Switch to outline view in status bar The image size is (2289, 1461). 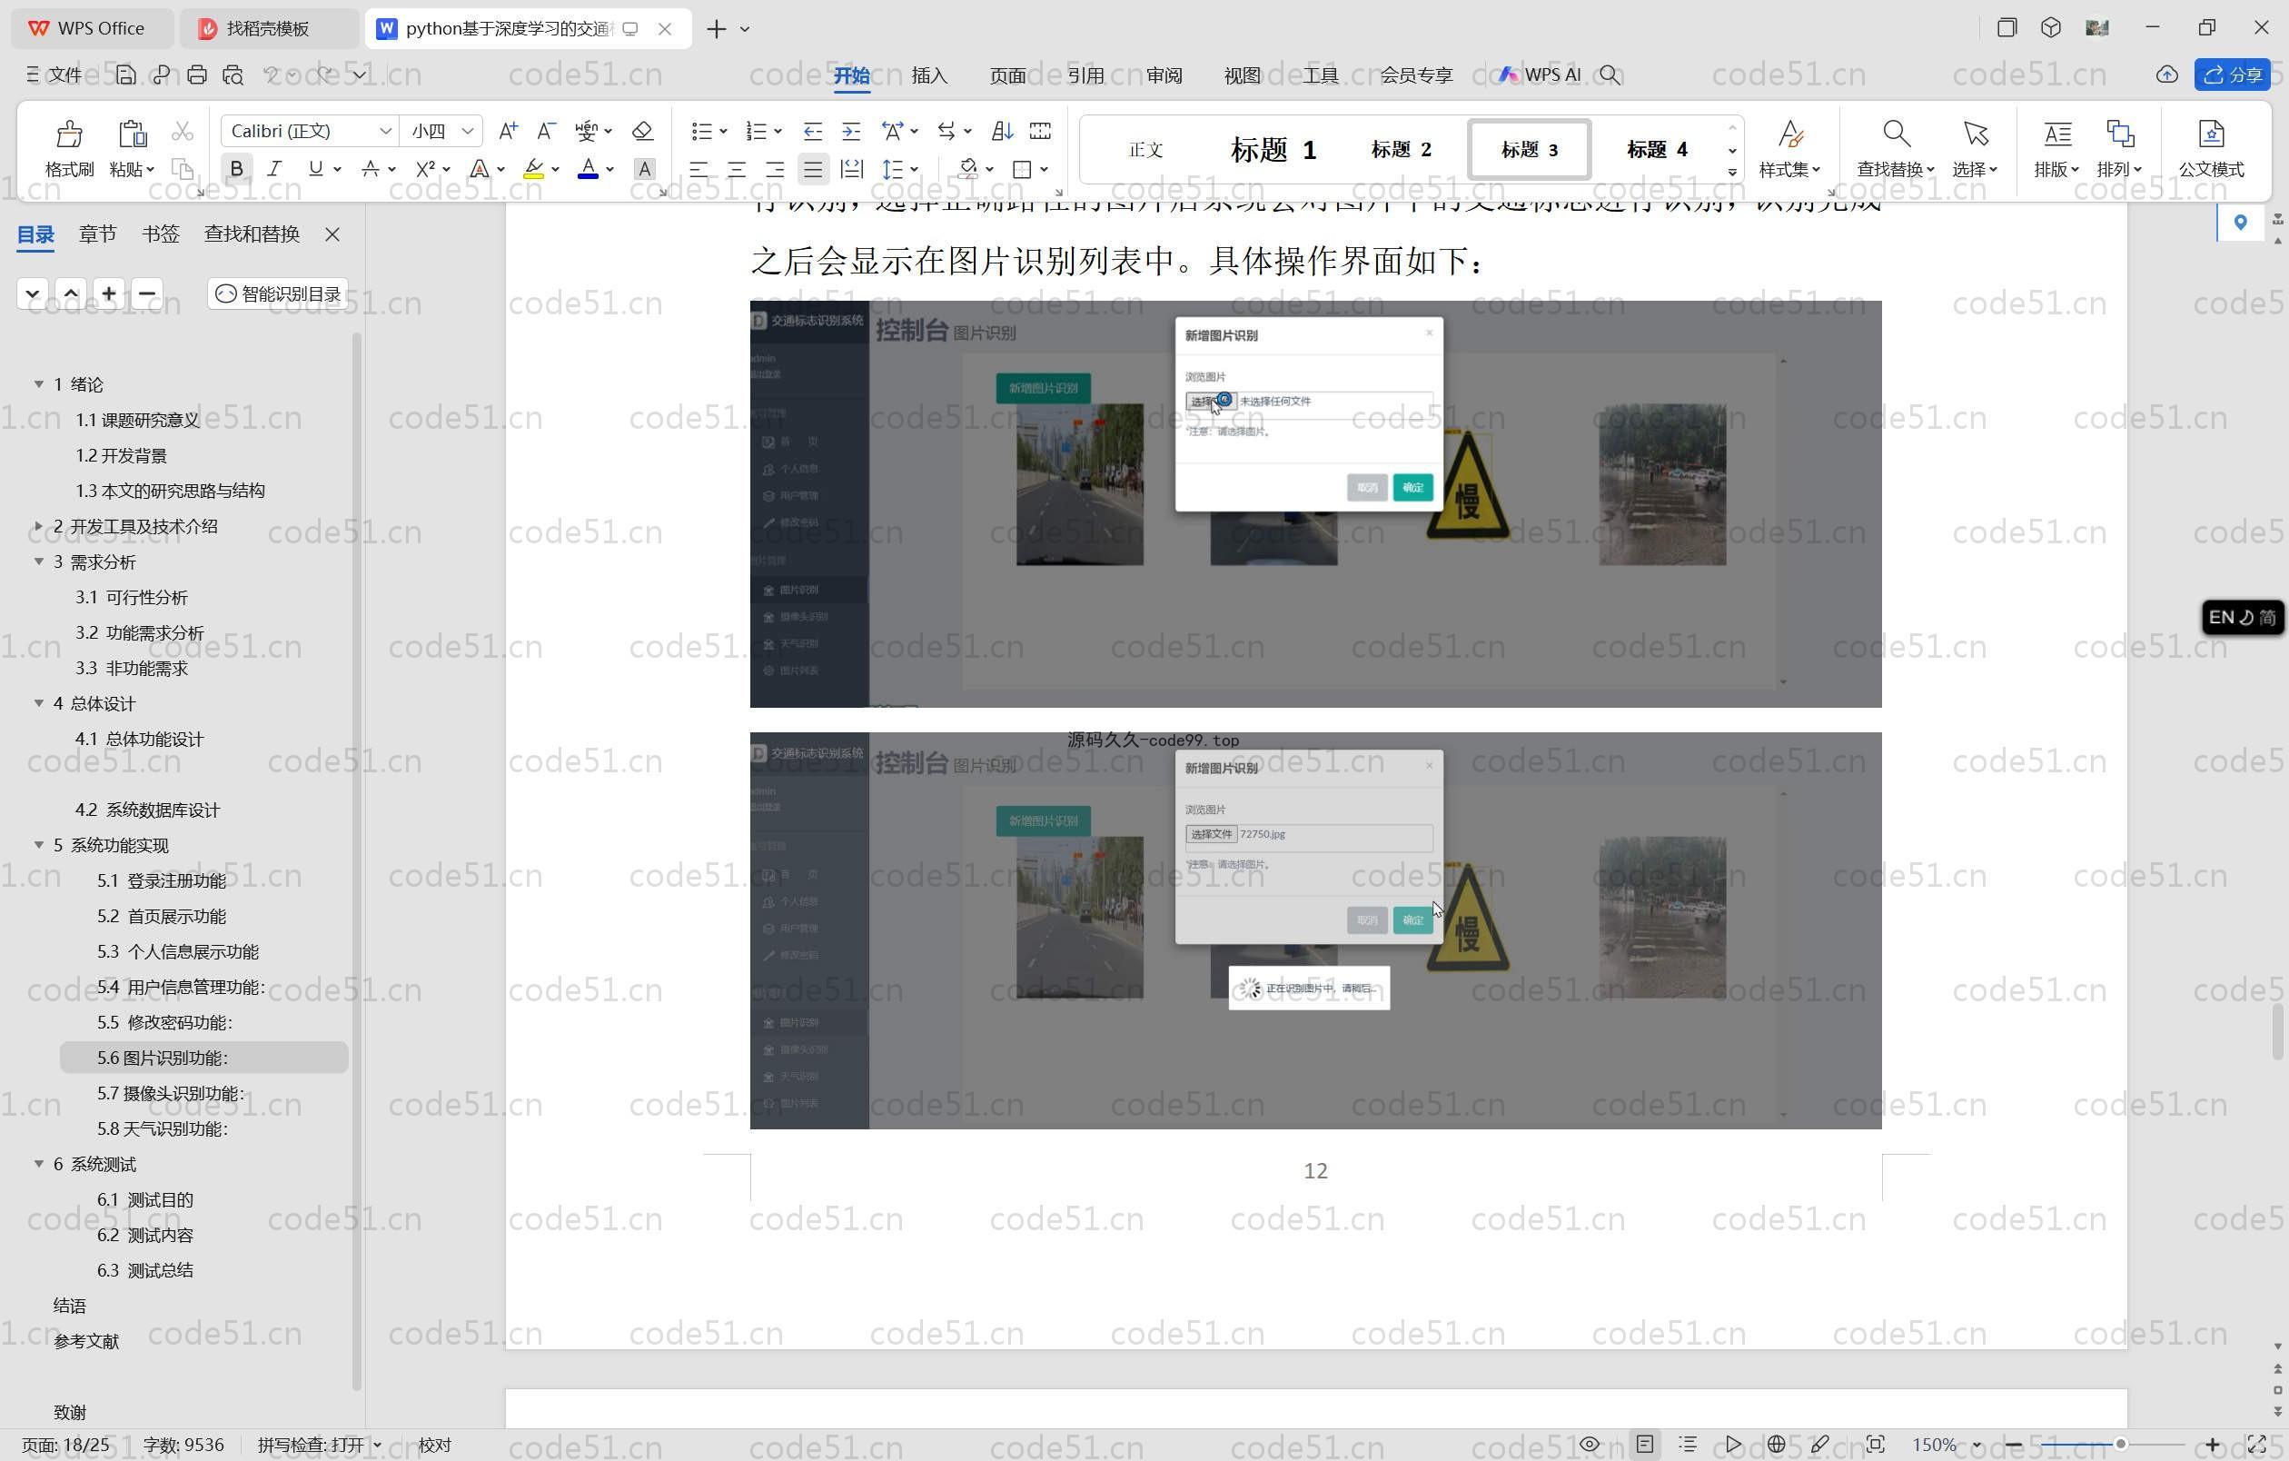[x=1689, y=1444]
